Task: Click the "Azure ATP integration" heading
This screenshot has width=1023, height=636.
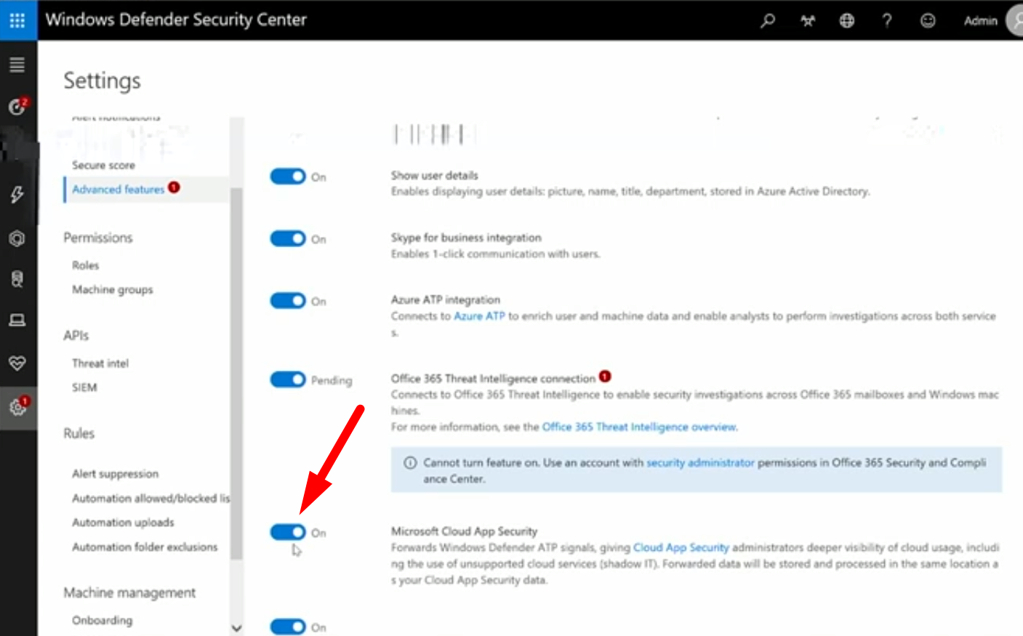Action: point(446,299)
